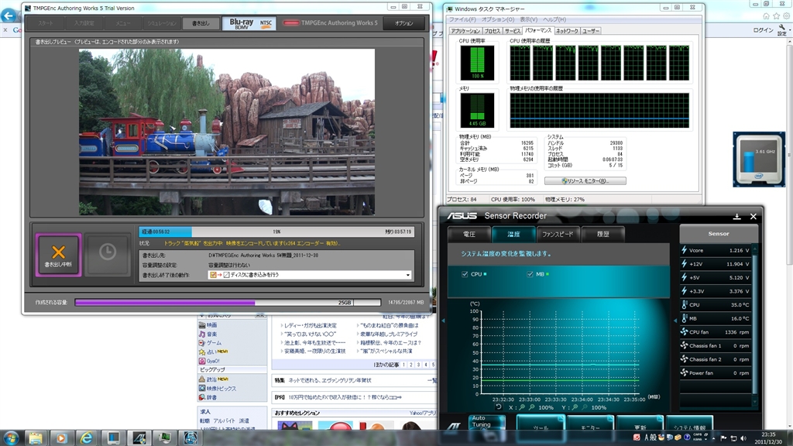793x446 pixels.
Task: Toggle the write-to-disc checkbox after export
Action: click(226, 275)
